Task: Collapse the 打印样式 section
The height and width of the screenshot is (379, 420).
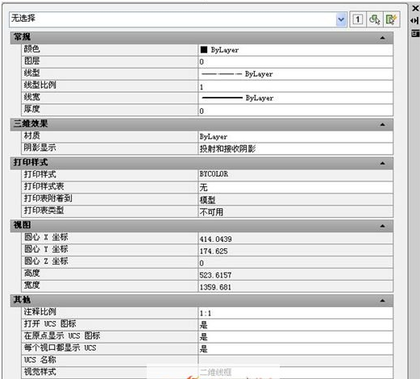Action: 383,163
